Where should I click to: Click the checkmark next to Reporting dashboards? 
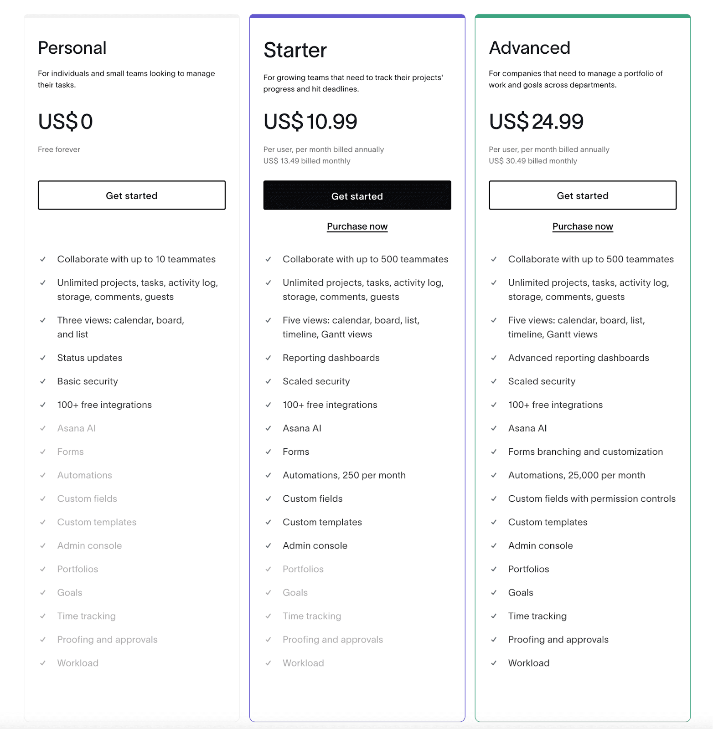click(x=268, y=358)
